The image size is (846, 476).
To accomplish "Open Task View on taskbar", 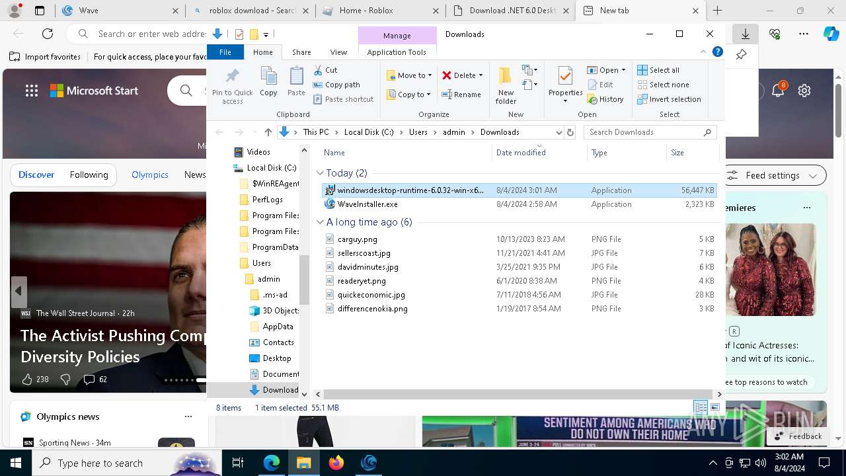I will (x=238, y=463).
